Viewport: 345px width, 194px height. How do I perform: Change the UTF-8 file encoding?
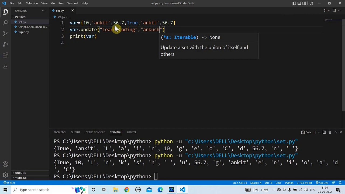point(268,183)
